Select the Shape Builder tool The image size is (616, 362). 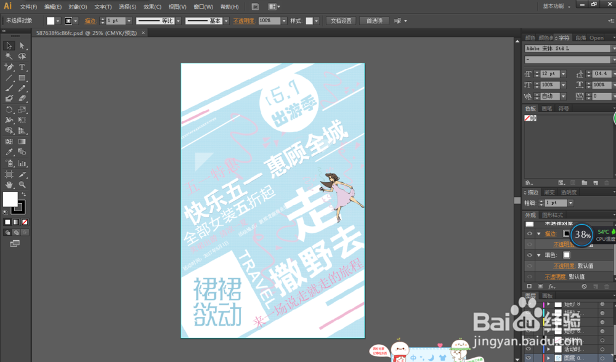pyautogui.click(x=9, y=131)
